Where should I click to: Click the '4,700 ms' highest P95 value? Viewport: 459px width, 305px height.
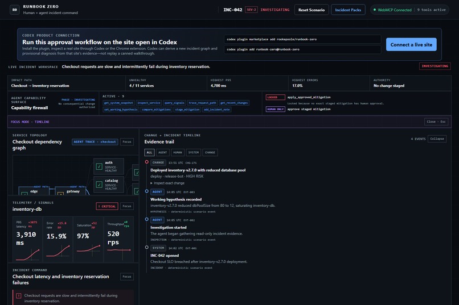(x=218, y=86)
